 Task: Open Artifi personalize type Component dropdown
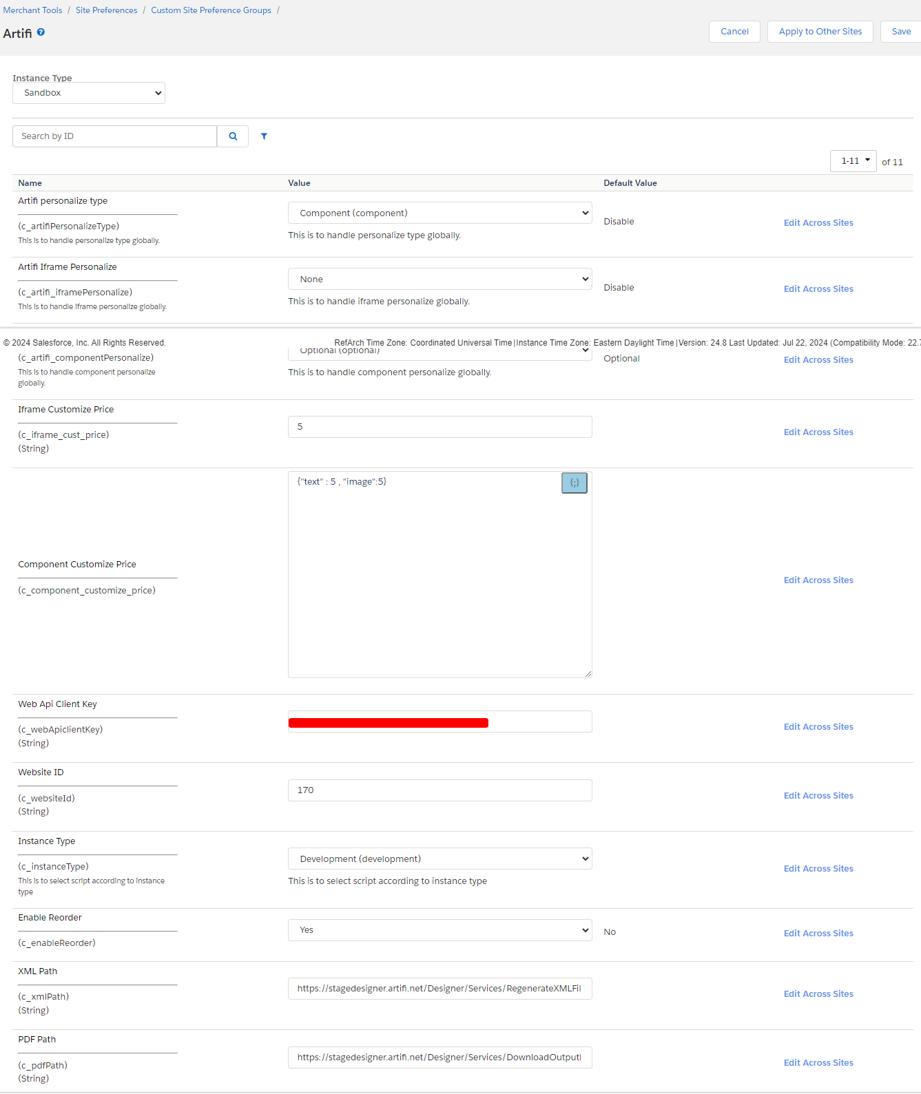point(440,213)
